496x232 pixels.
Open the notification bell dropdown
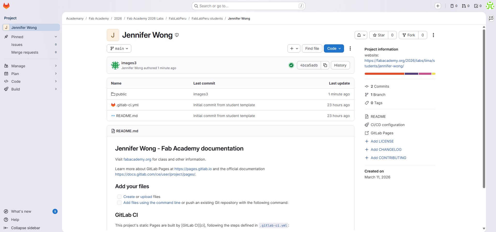(x=361, y=35)
